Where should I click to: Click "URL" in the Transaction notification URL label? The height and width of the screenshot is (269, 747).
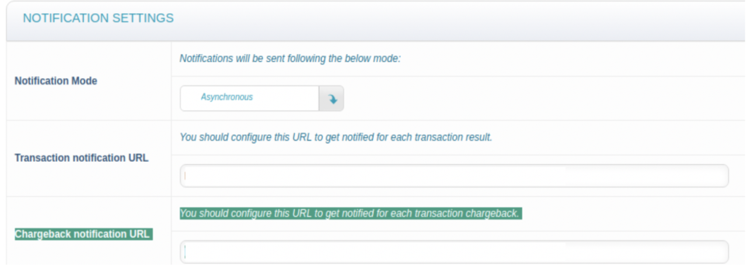point(138,158)
